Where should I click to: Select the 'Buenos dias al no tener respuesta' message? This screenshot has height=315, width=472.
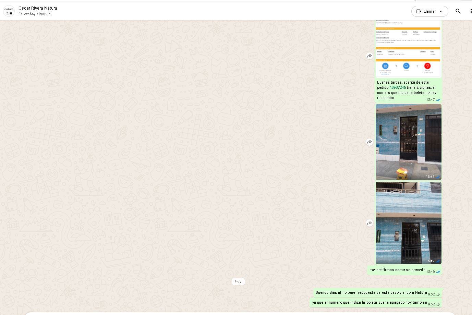click(371, 293)
